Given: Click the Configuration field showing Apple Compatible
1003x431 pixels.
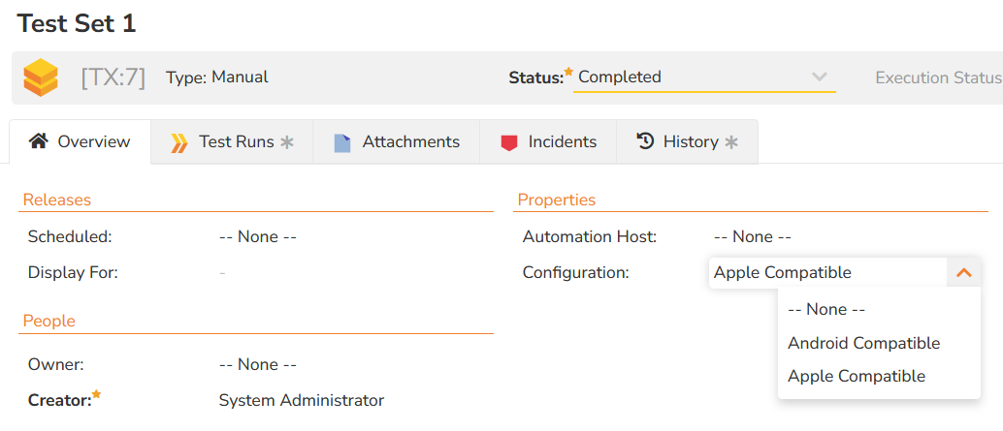Looking at the screenshot, I should click(826, 273).
